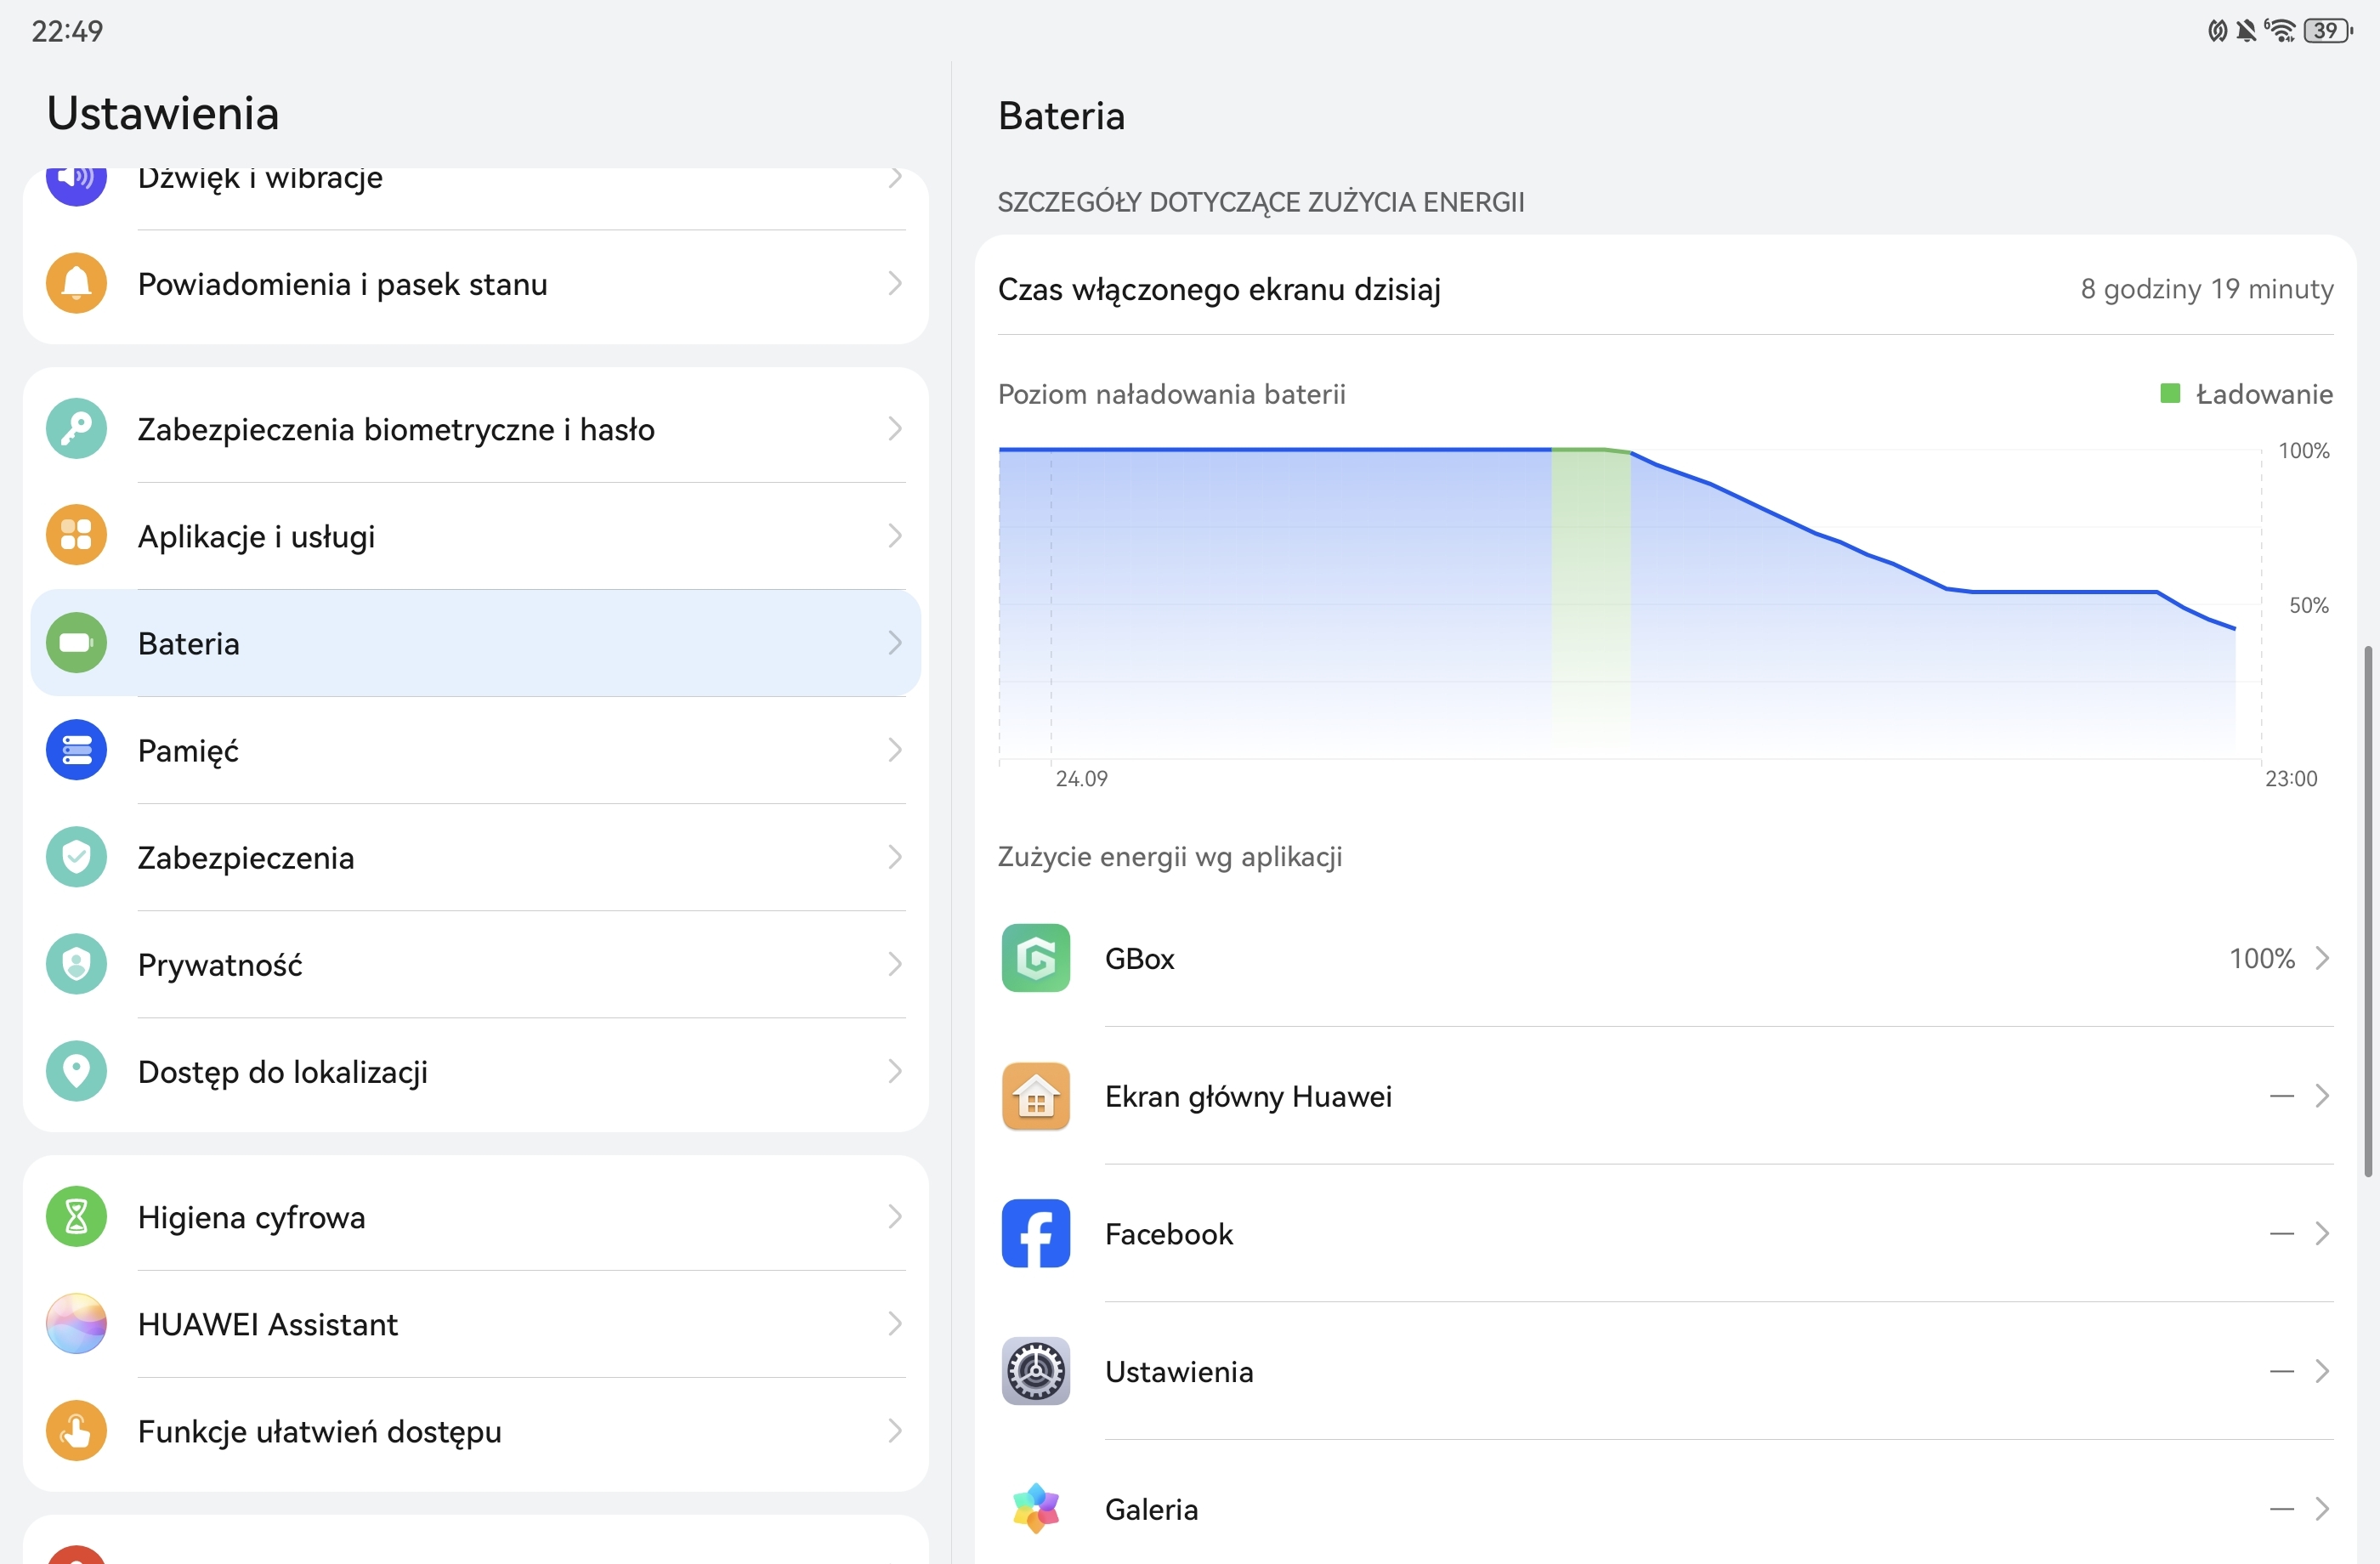Tap the green Bateria icon in sidebar
Image resolution: width=2380 pixels, height=1564 pixels.
click(x=76, y=643)
